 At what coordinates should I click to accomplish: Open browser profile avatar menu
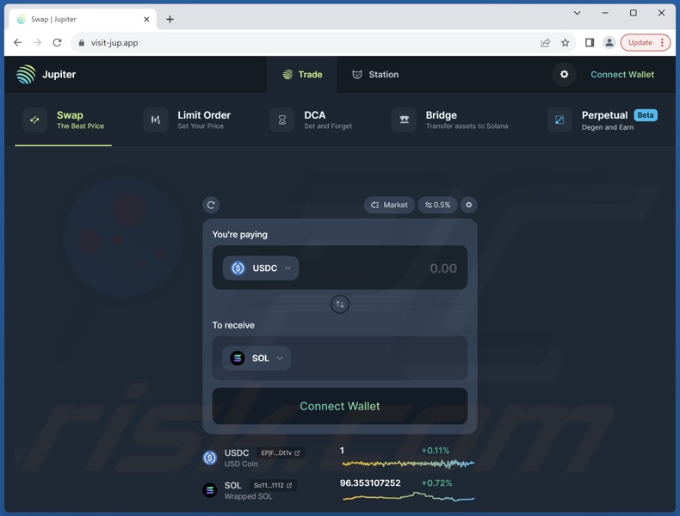click(609, 42)
